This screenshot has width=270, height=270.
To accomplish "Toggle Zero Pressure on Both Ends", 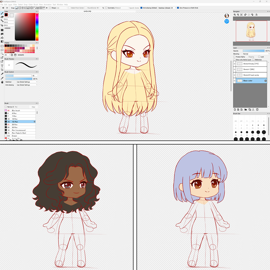I will pos(178,8).
